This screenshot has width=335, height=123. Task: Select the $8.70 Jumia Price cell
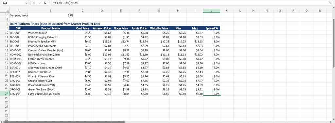[139, 94]
